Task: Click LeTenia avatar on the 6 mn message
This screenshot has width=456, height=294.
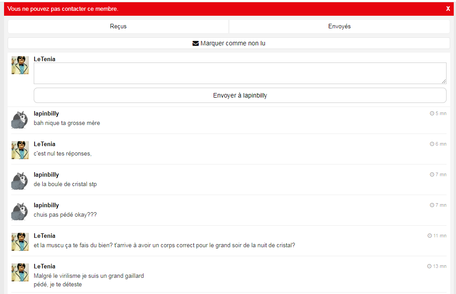Action: [x=20, y=150]
